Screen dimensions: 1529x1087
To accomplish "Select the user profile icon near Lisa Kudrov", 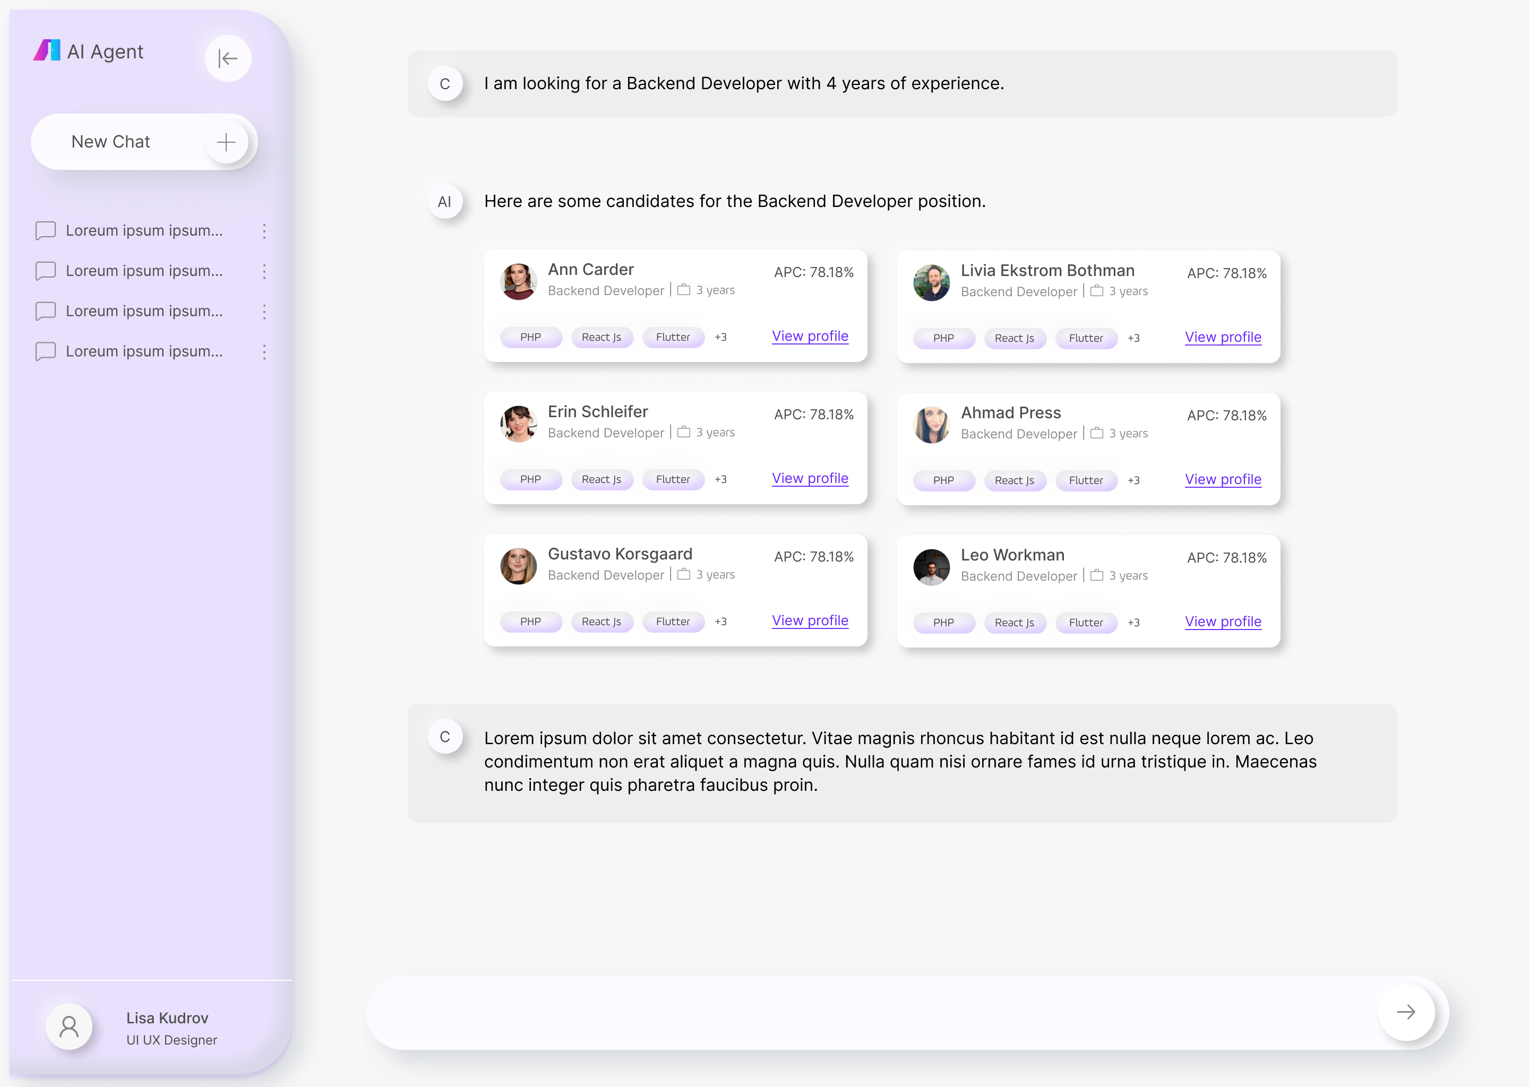I will coord(69,1026).
